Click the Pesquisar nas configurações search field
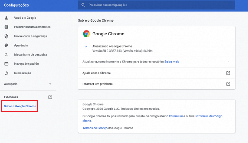The width and height of the screenshot is (248, 143). [156, 5]
